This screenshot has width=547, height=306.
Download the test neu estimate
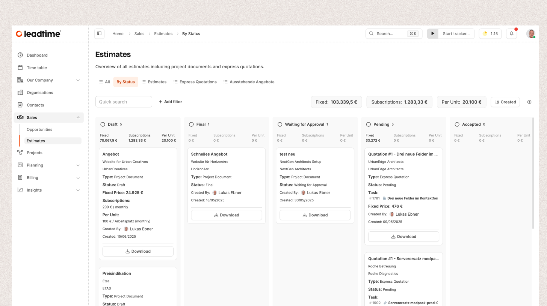315,215
